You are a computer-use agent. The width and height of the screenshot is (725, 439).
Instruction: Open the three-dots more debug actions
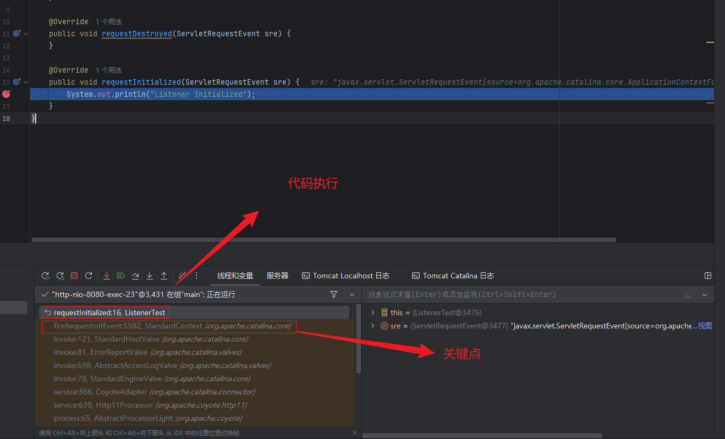[x=196, y=276]
